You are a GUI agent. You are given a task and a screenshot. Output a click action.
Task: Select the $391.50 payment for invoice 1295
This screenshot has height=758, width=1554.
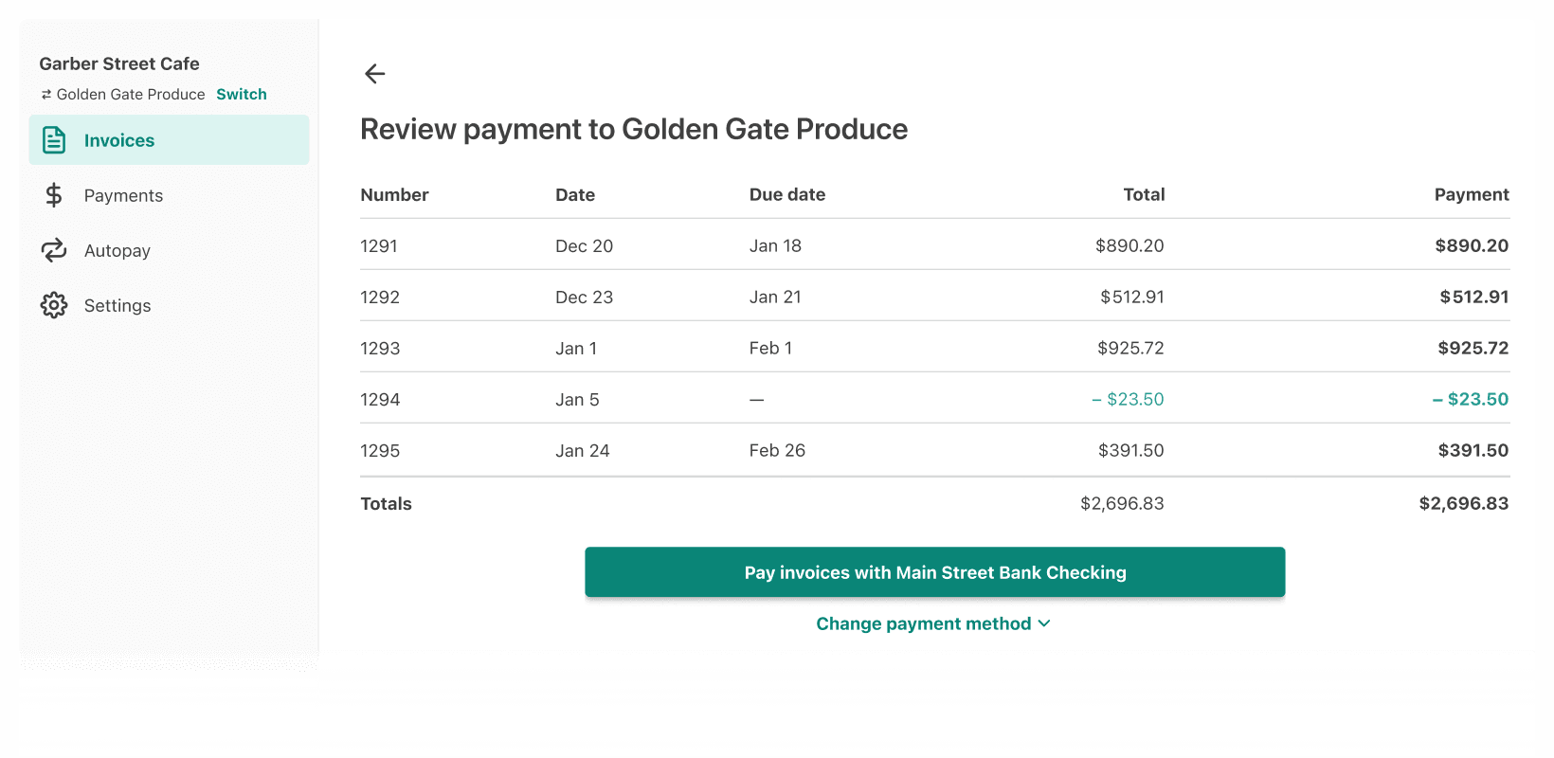click(x=1473, y=450)
